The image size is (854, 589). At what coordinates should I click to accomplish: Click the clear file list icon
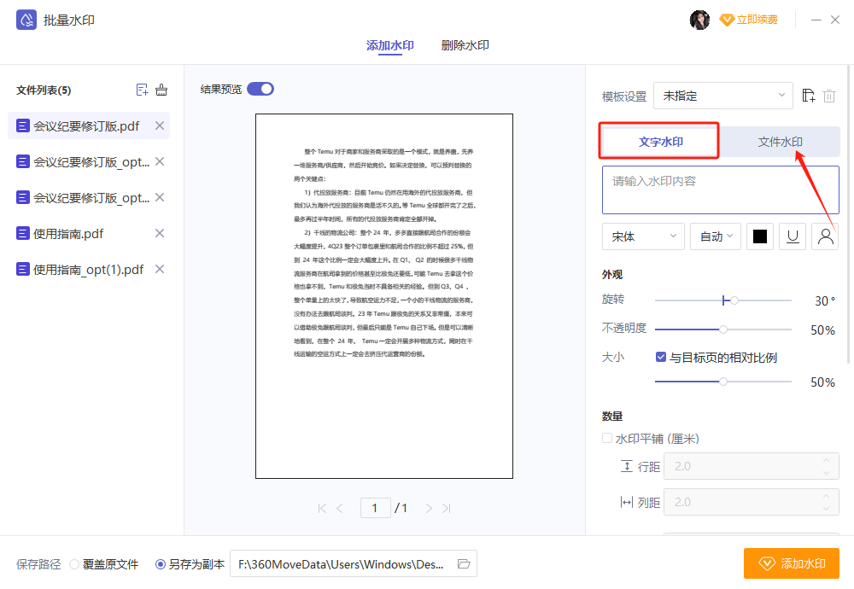tap(161, 90)
